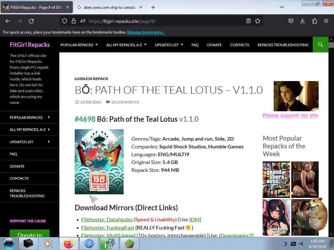Click the FitGirl Repacks site title
The height and width of the screenshot is (250, 334).
[x=30, y=45]
